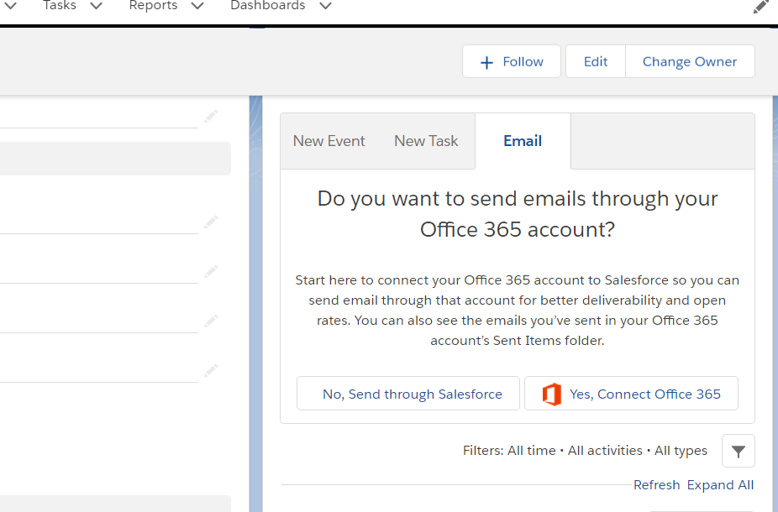Click the filter funnel icon for activities

(x=738, y=451)
